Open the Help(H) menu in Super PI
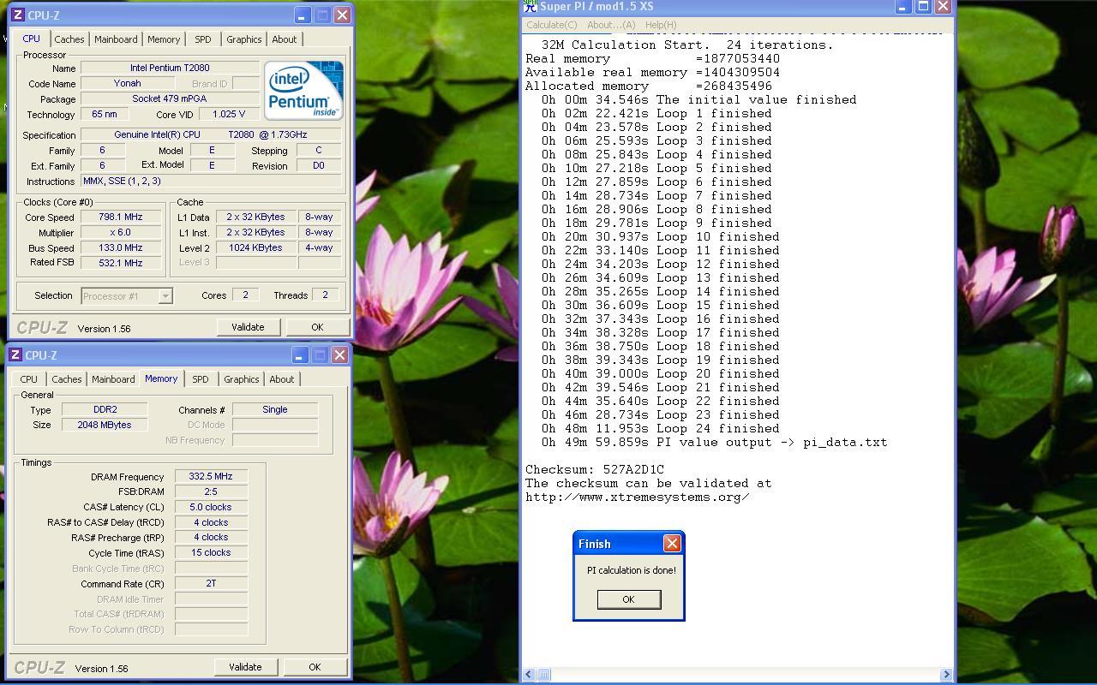The width and height of the screenshot is (1097, 685). click(660, 25)
